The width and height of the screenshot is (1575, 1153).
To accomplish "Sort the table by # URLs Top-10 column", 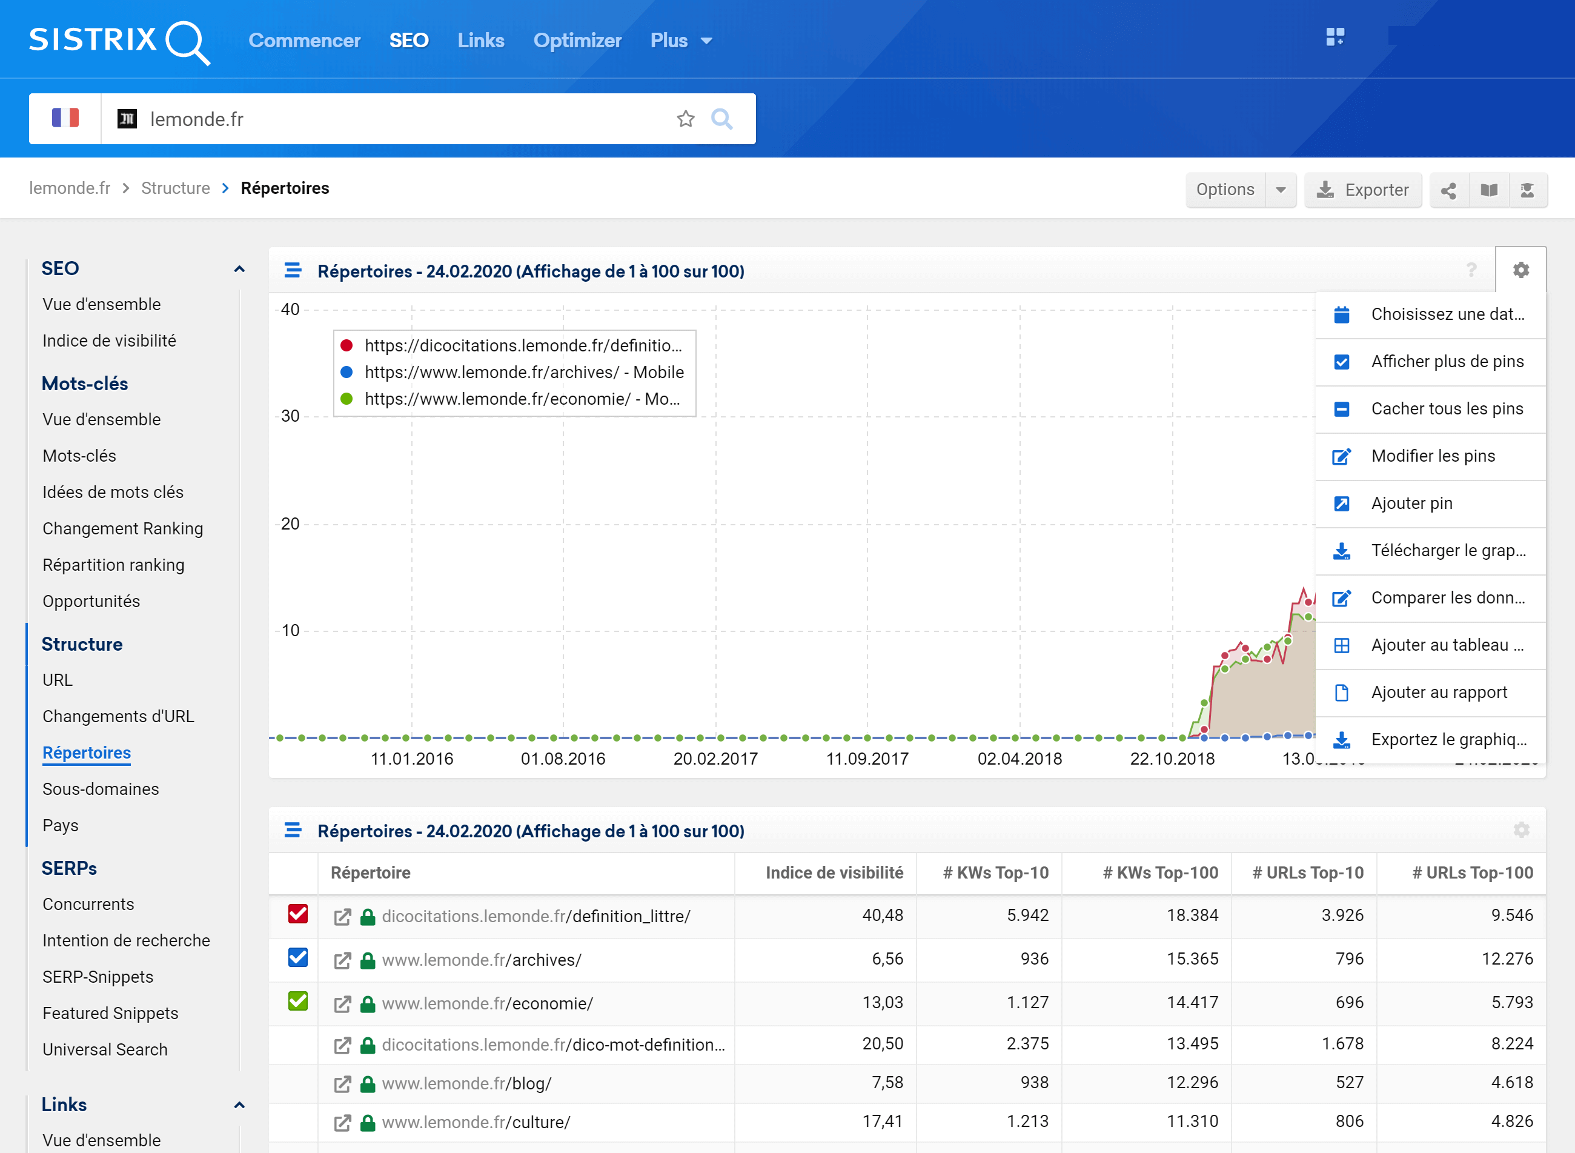I will point(1308,872).
